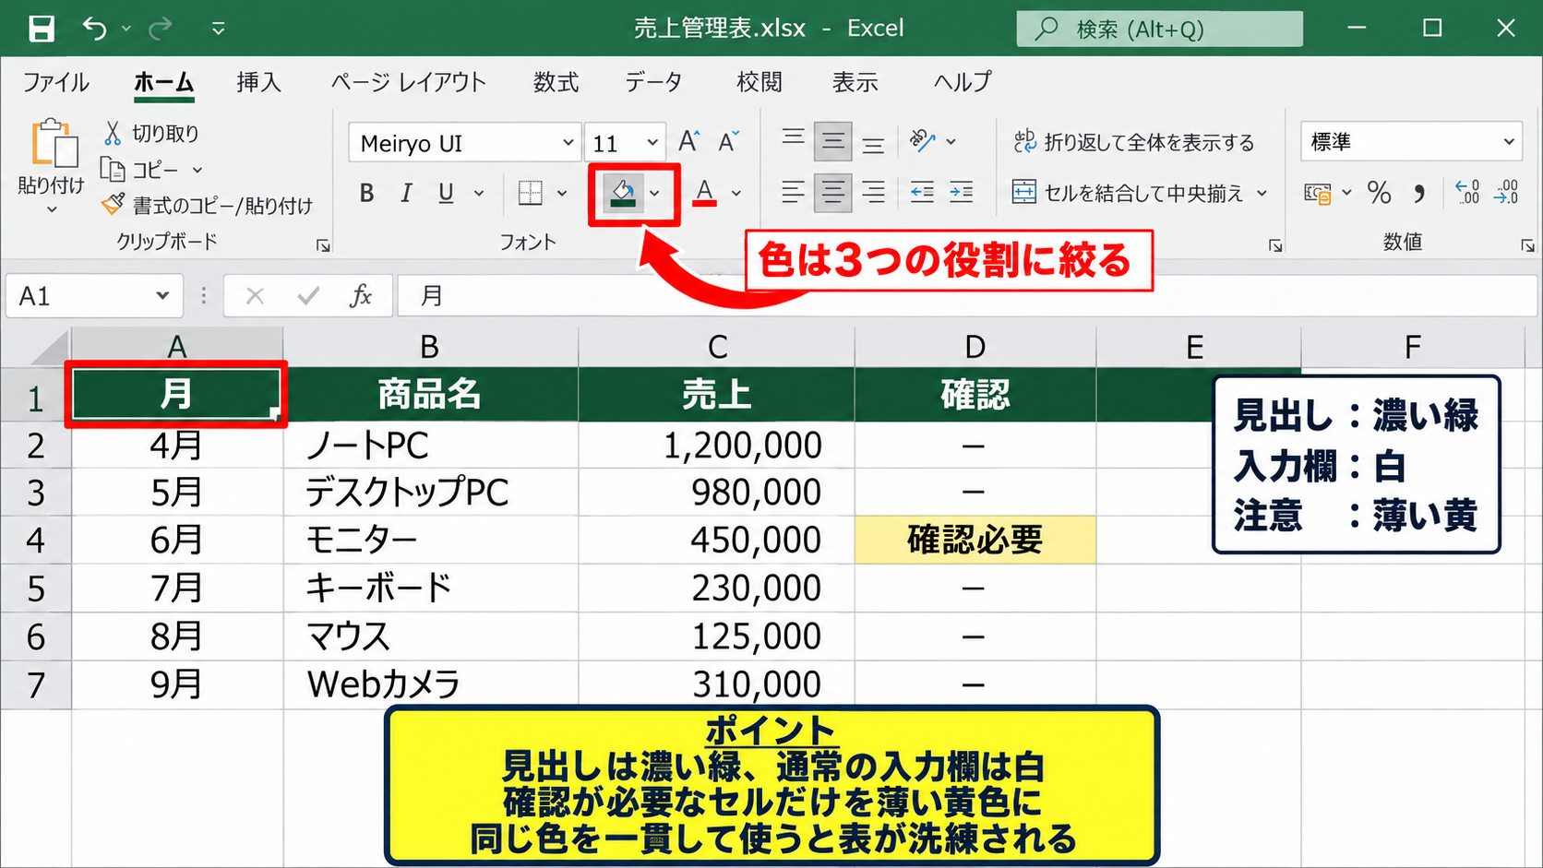This screenshot has height=868, width=1543.
Task: Click the 検索 (Alt+Q) search box
Action: [x=1159, y=29]
